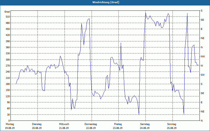Viewport: 210px width, 131px height.
Task: Click the date label 24.08.19
Action: [145, 128]
